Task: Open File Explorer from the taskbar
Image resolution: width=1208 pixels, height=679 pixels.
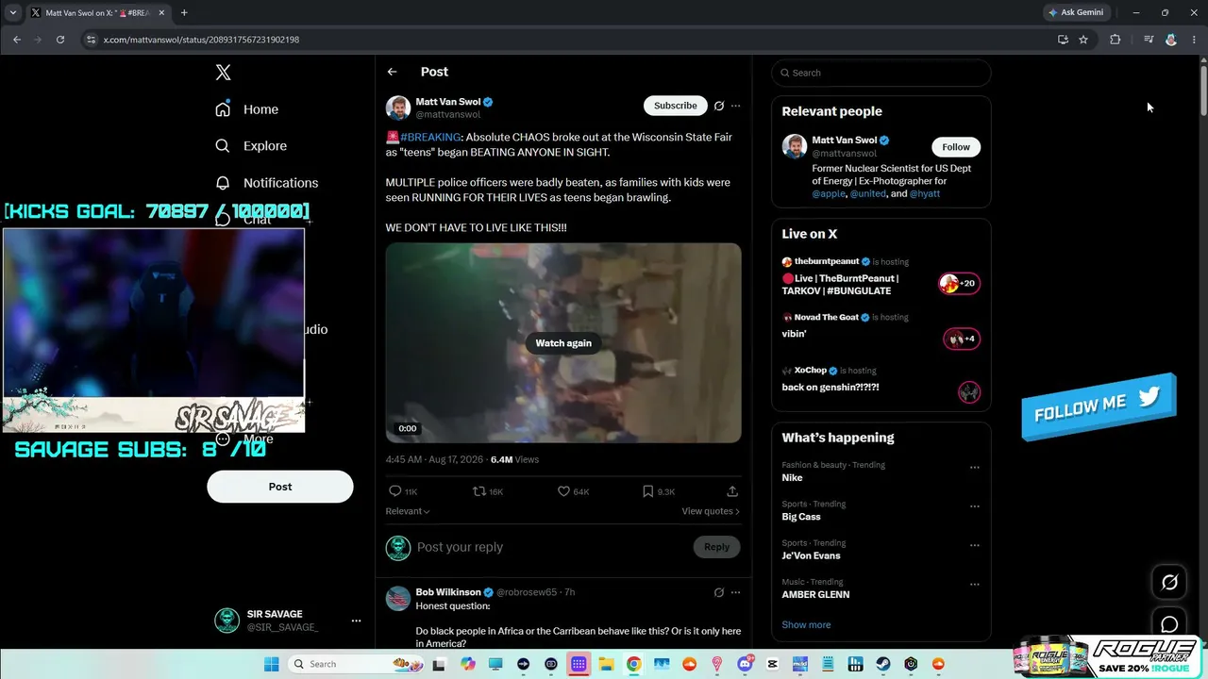Action: [606, 664]
